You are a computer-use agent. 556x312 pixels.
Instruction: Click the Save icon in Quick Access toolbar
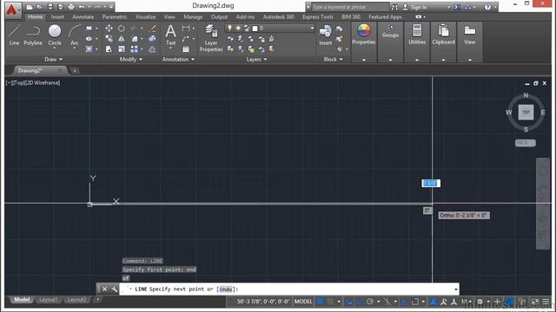[x=50, y=7]
